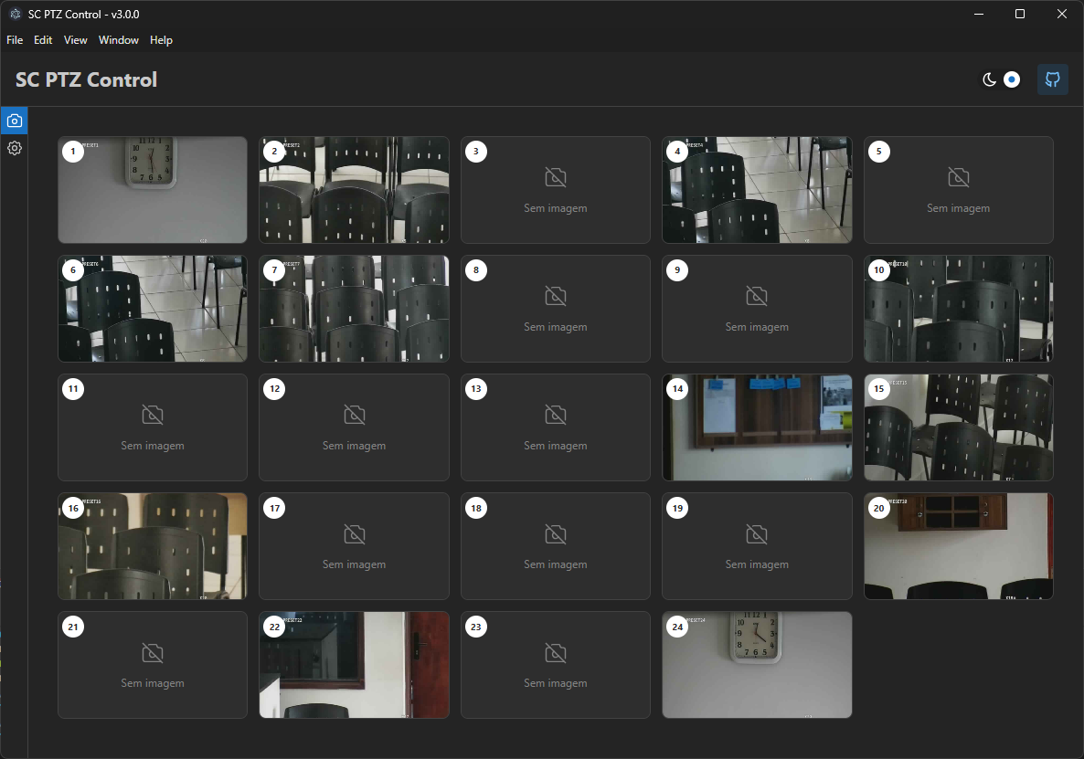Select empty preset 12 card
The image size is (1084, 759).
click(x=354, y=427)
